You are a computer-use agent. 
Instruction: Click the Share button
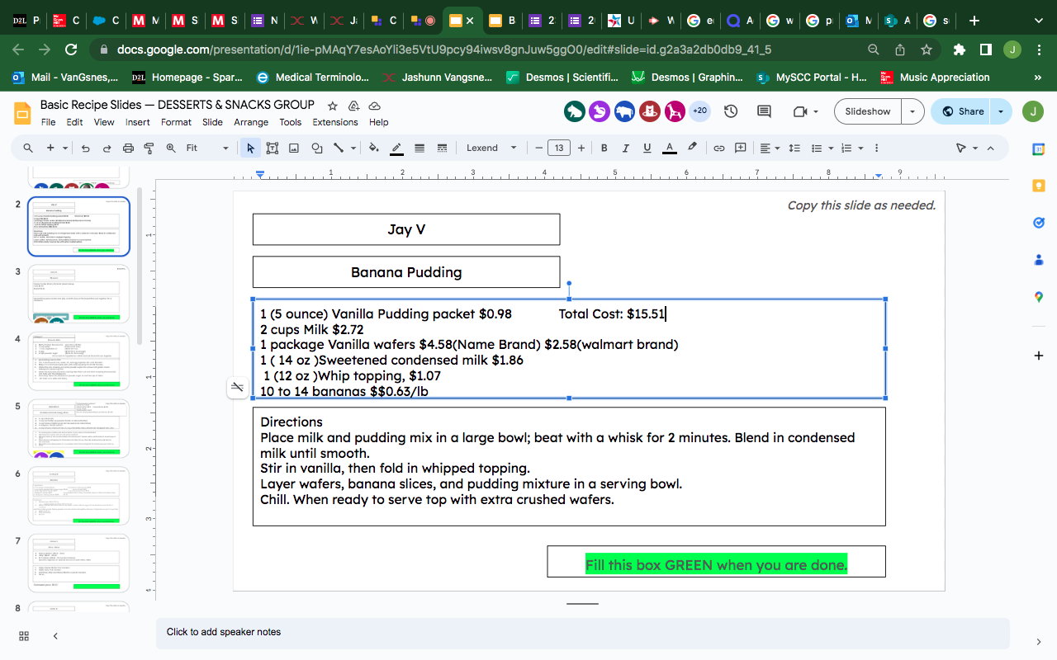pos(961,111)
